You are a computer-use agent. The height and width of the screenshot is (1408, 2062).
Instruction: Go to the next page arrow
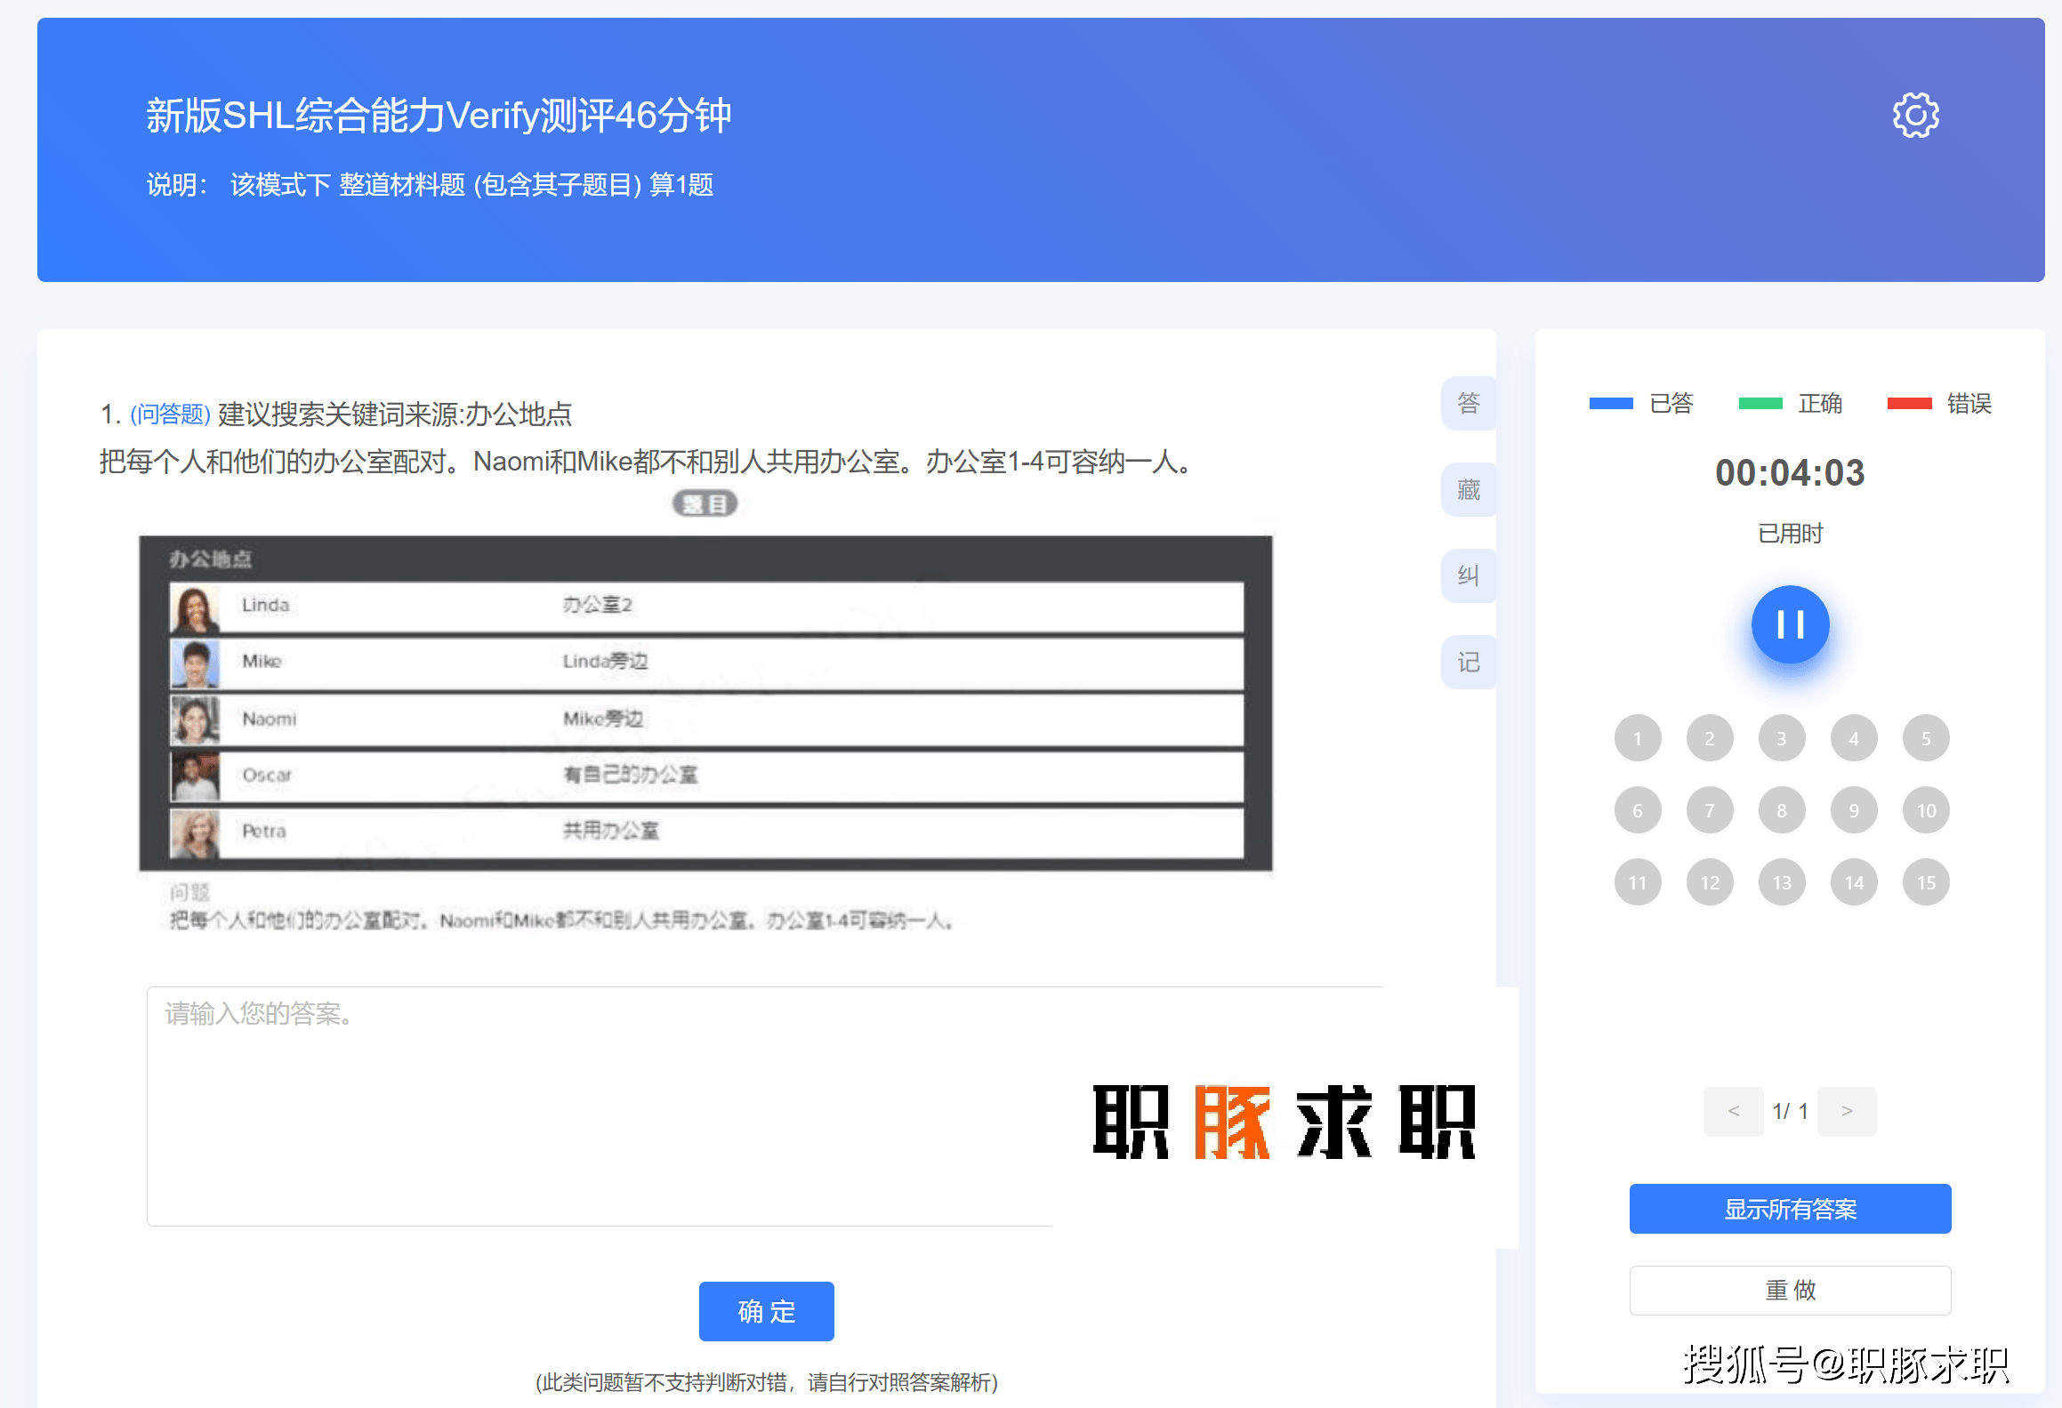(x=1847, y=1111)
